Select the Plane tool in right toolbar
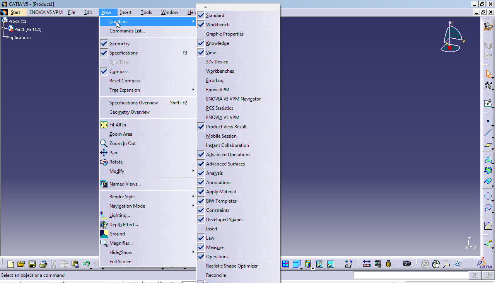 pyautogui.click(x=488, y=145)
